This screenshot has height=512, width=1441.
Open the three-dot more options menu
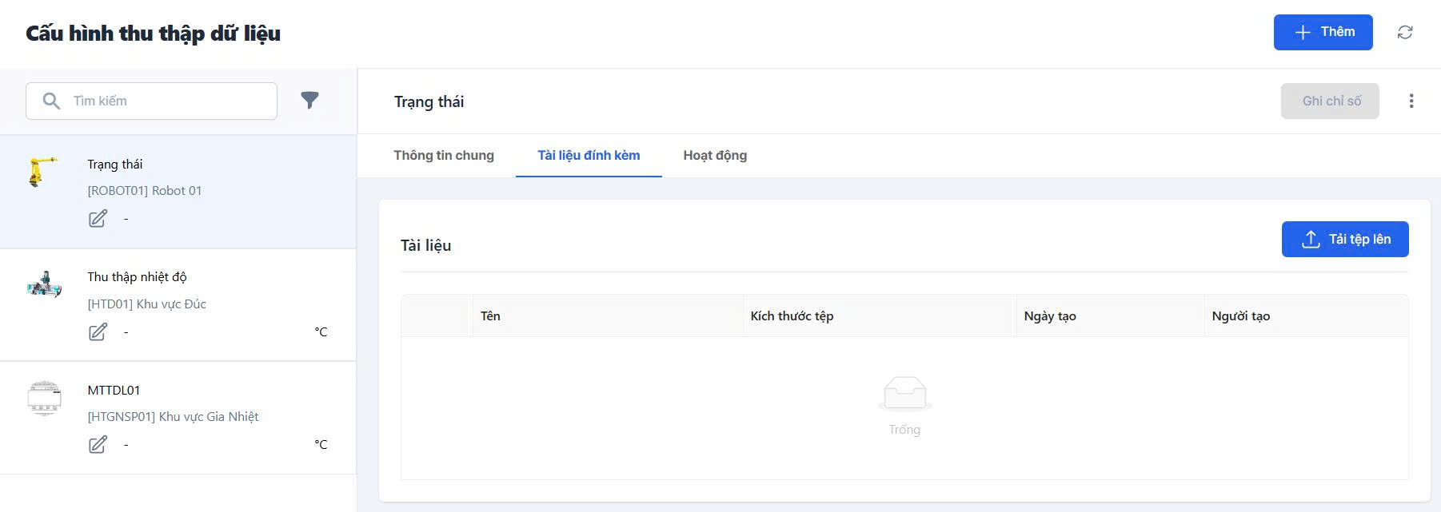pos(1411,101)
